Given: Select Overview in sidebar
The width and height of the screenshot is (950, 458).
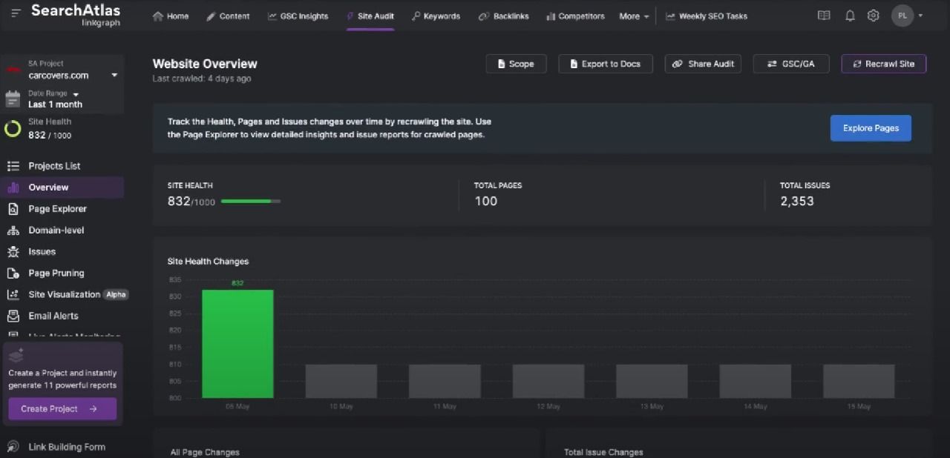Looking at the screenshot, I should click(62, 187).
